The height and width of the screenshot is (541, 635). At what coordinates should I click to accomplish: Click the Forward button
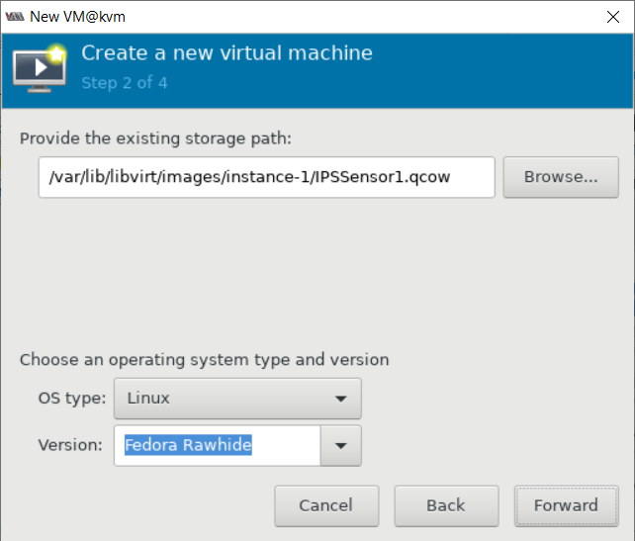[x=566, y=505]
